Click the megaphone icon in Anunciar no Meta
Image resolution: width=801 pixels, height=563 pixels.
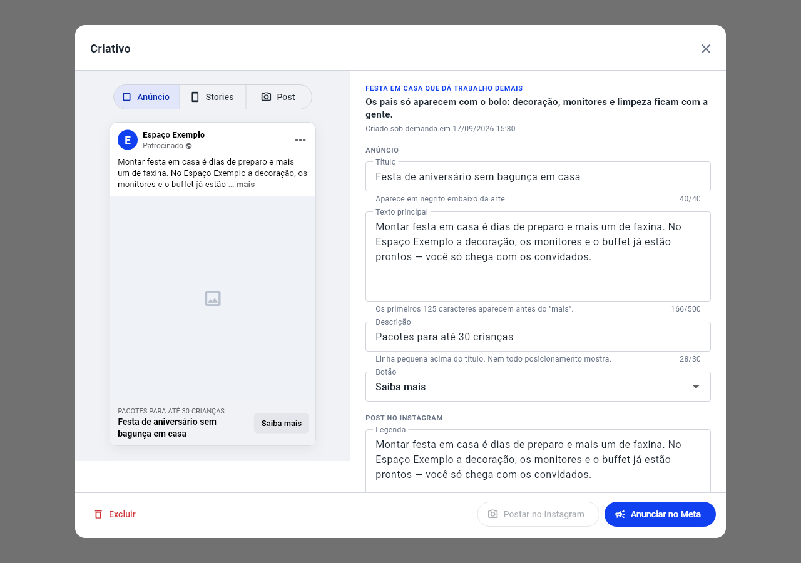coord(620,514)
